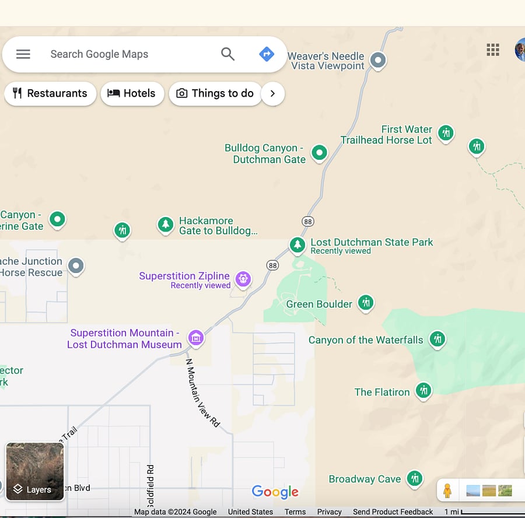Click the Bulldog Canyon Dutchman Gate pin
The width and height of the screenshot is (525, 518).
(x=320, y=153)
